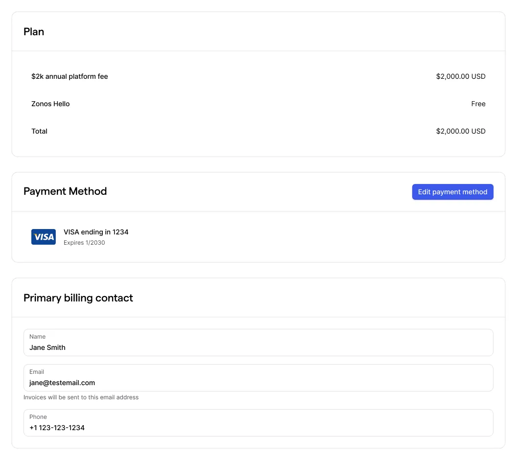This screenshot has height=460, width=517.
Task: Click the small 'Name' field label
Action: [37, 337]
